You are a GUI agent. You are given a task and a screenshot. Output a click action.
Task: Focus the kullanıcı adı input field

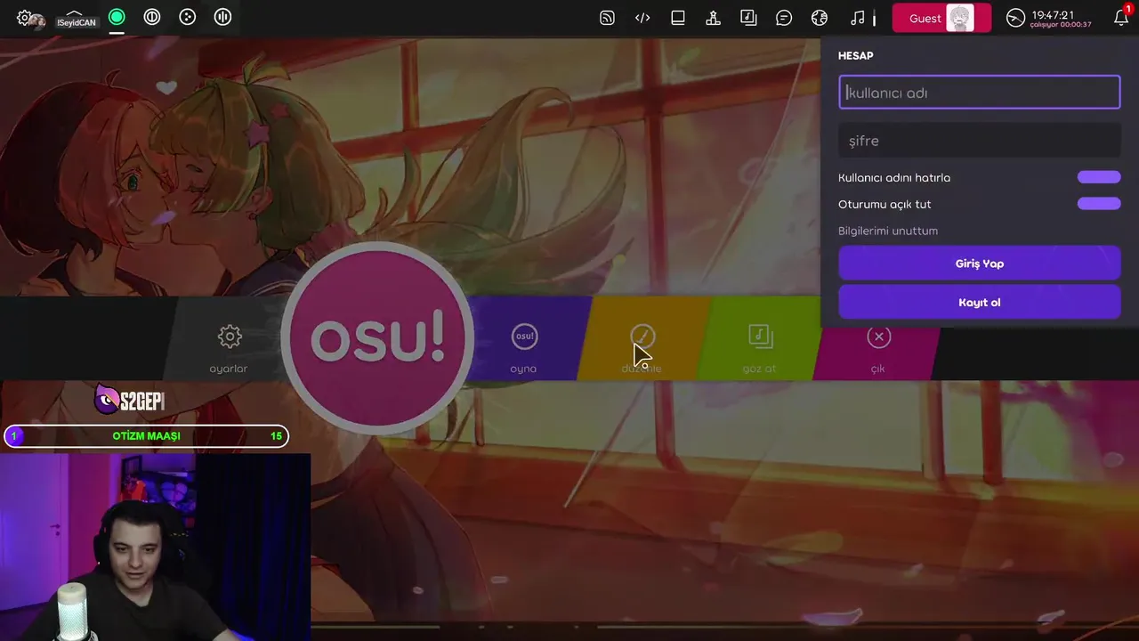tap(979, 93)
